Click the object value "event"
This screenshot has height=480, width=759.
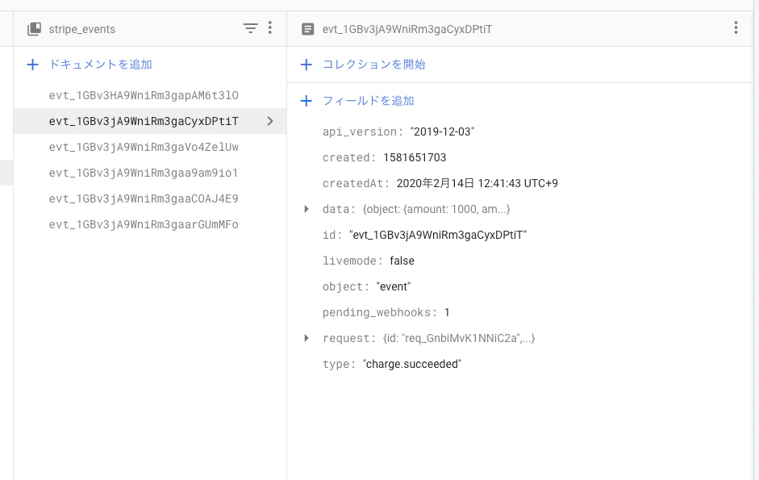[x=393, y=286]
